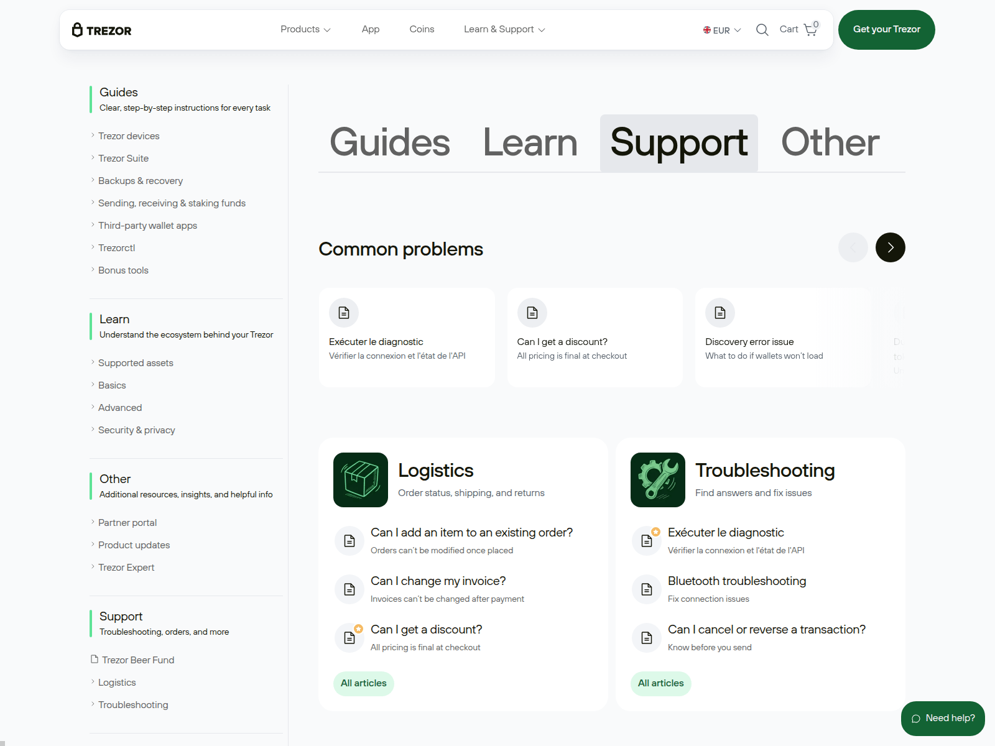The width and height of the screenshot is (995, 746).
Task: Click the Troubleshooting gear and wrench icon
Action: [658, 480]
